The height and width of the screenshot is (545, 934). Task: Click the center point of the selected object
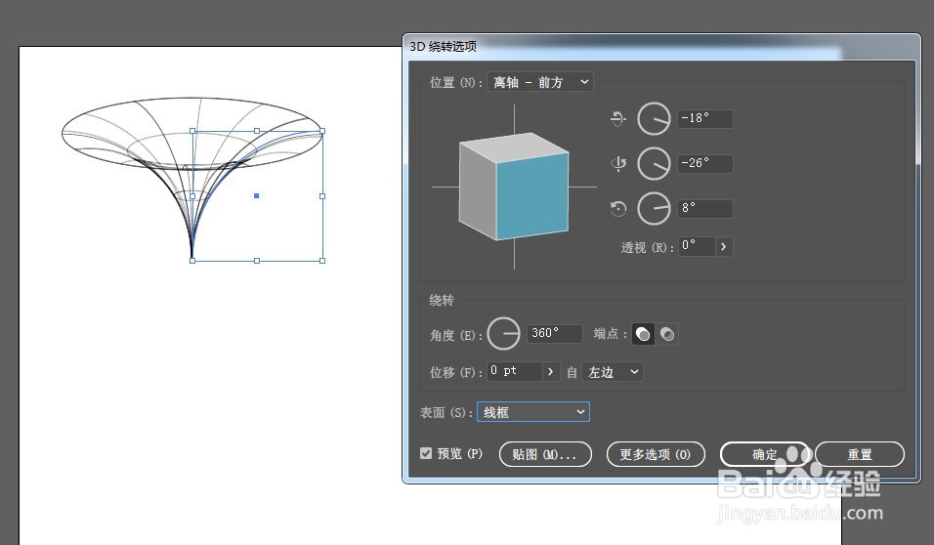[257, 195]
